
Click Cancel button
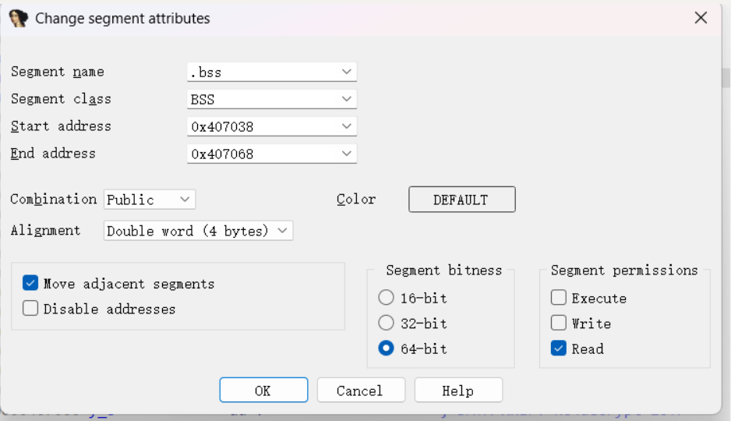[x=361, y=391]
